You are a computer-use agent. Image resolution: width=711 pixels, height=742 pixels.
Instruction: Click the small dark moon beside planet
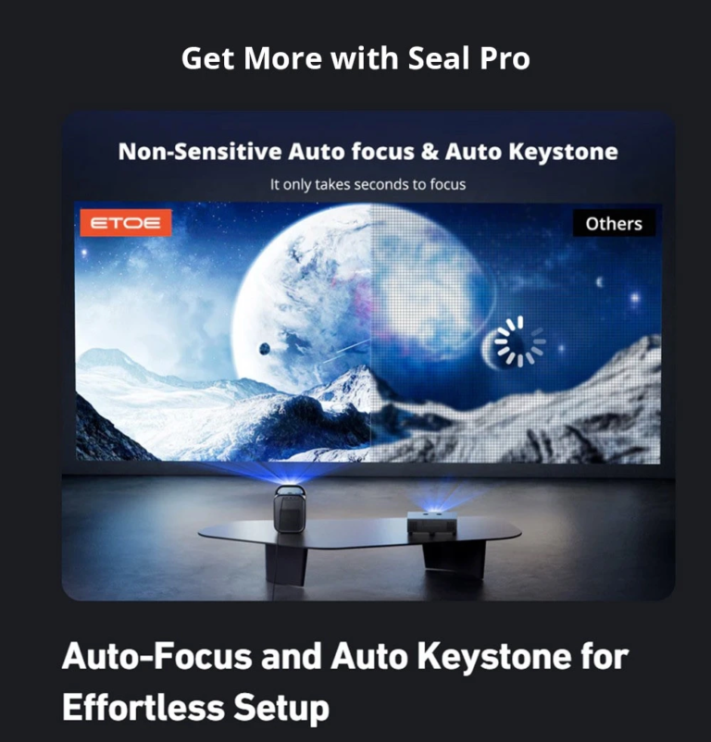[265, 349]
